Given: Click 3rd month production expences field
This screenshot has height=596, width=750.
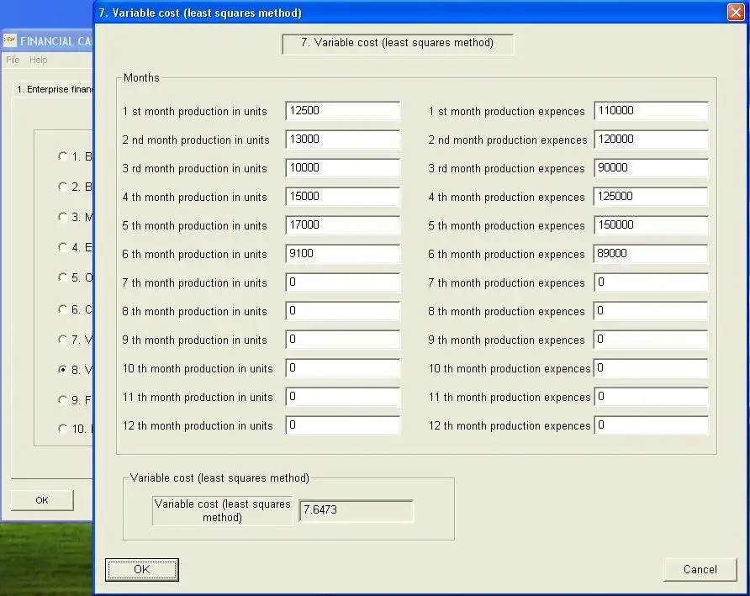Looking at the screenshot, I should coord(651,168).
